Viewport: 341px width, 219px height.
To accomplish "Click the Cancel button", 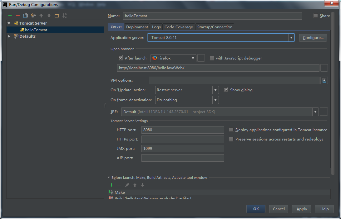I will [x=279, y=209].
